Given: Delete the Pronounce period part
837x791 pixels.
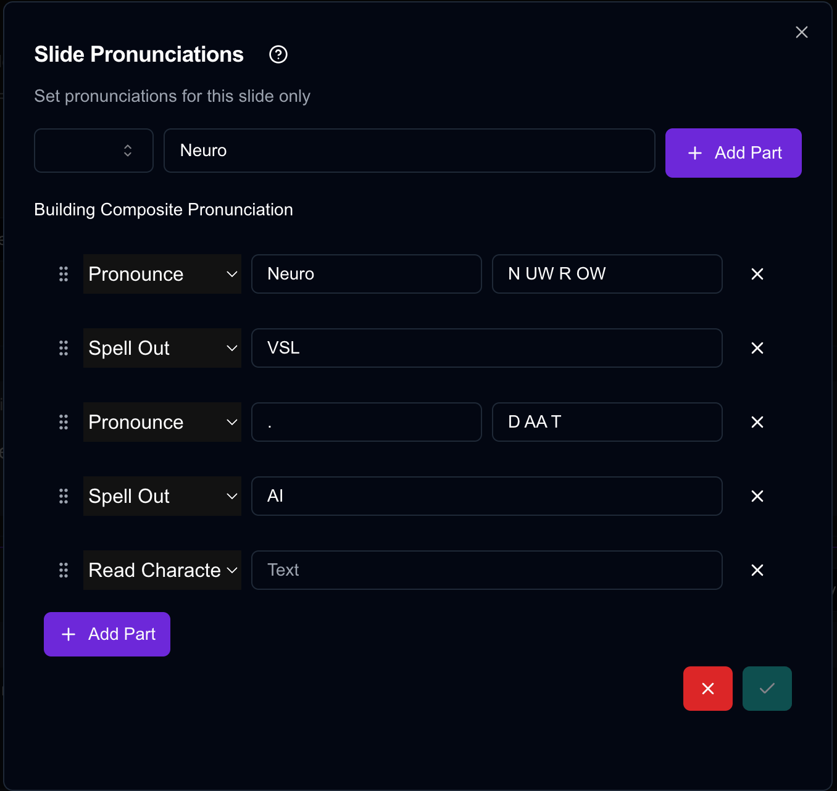Looking at the screenshot, I should (x=757, y=422).
